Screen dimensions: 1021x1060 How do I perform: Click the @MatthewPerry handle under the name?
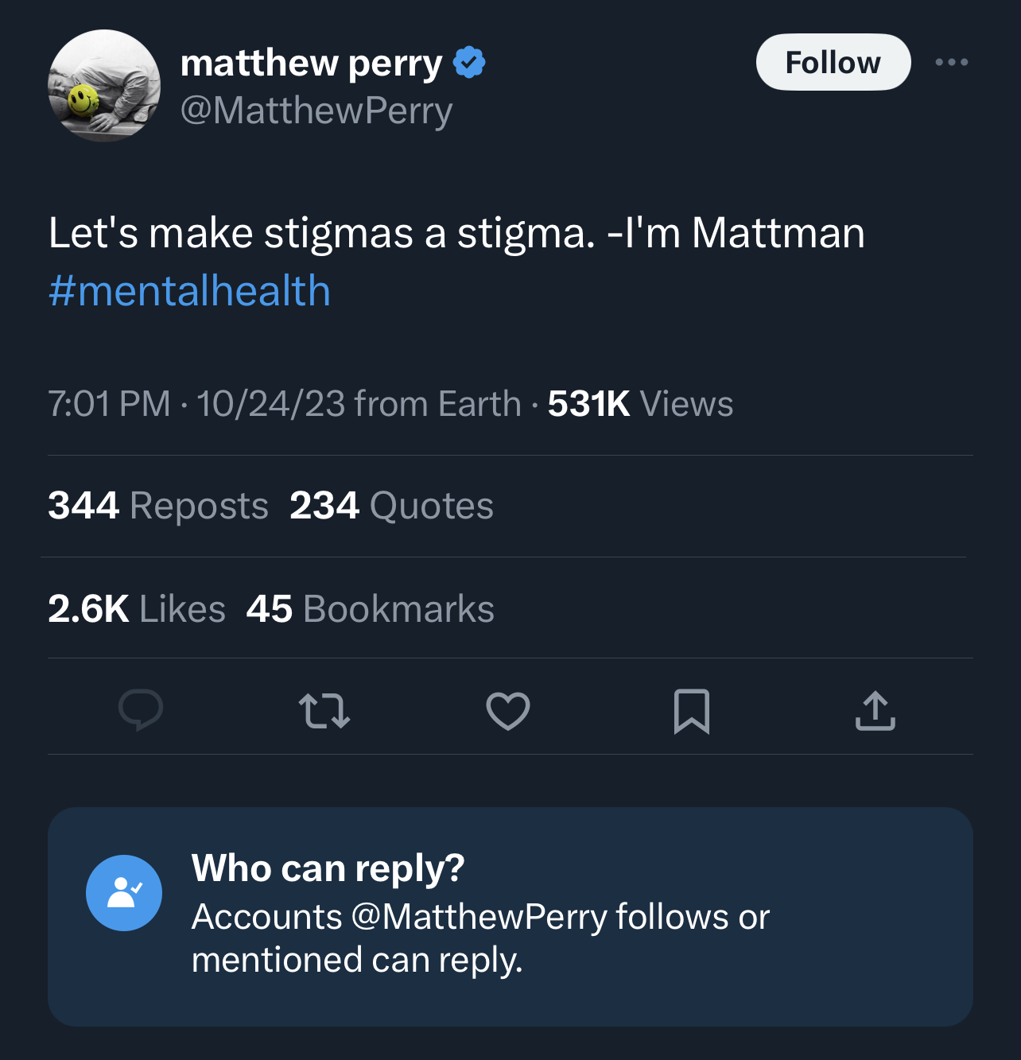316,111
